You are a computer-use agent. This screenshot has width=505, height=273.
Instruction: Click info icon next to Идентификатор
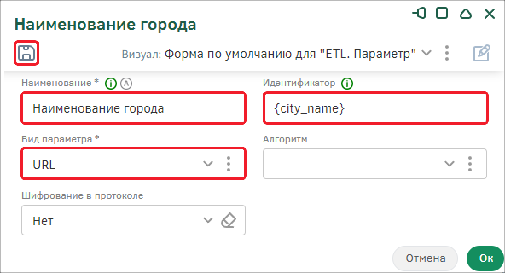click(x=347, y=84)
